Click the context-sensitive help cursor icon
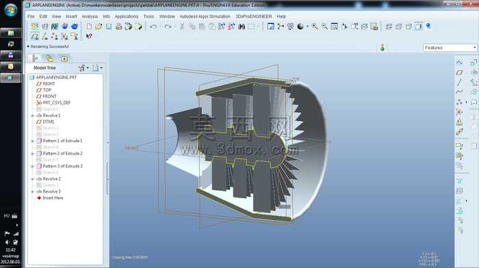 click(89, 36)
